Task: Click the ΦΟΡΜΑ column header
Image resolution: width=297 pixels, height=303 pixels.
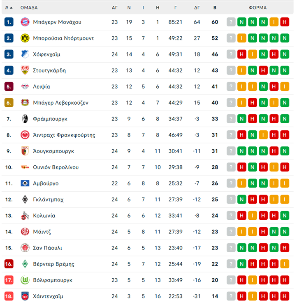Action: coord(258,7)
